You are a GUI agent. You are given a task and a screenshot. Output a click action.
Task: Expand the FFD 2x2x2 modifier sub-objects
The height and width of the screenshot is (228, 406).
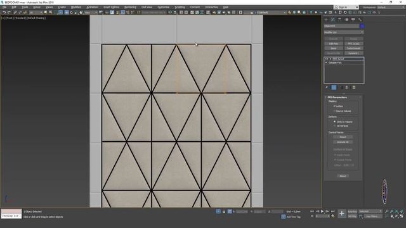330,59
